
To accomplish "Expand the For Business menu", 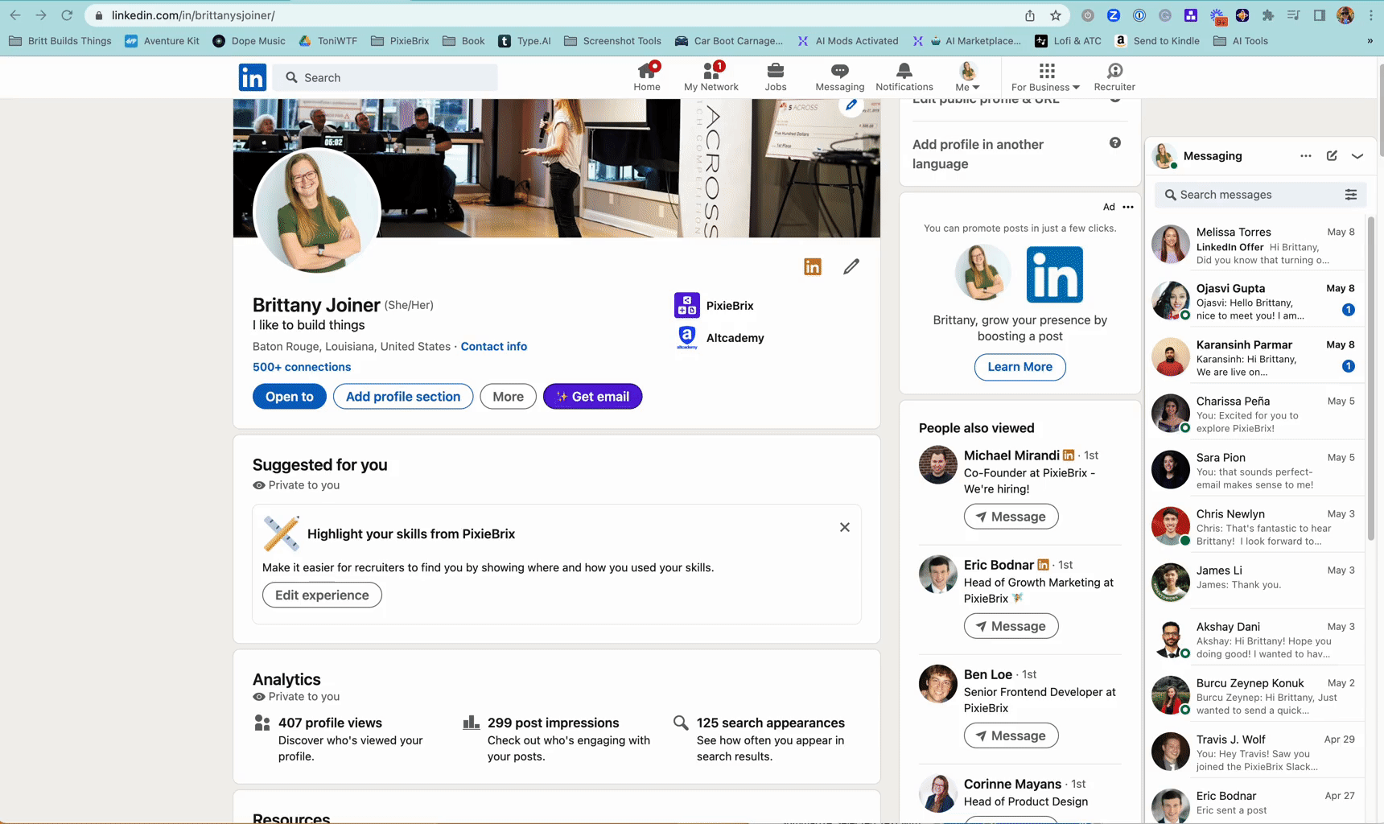I will pos(1044,76).
